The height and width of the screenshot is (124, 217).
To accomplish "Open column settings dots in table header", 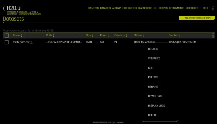I will pyautogui.click(x=213, y=35).
